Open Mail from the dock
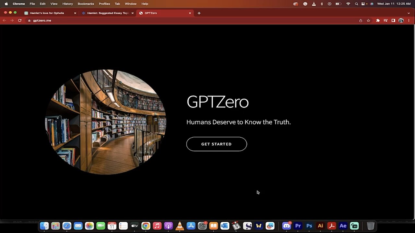Screen dimensions: 415x233 point(78,226)
